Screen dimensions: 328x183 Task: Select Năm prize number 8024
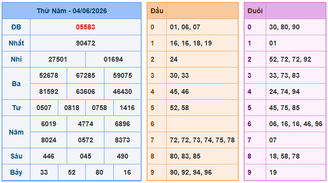[49, 140]
